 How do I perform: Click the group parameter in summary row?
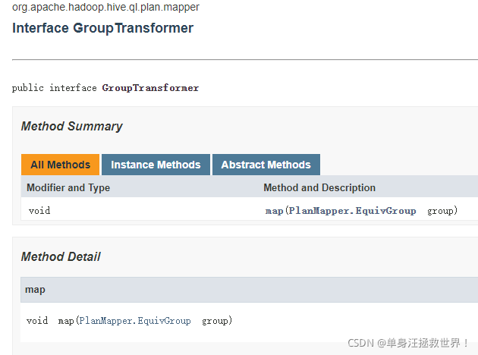[442, 211]
